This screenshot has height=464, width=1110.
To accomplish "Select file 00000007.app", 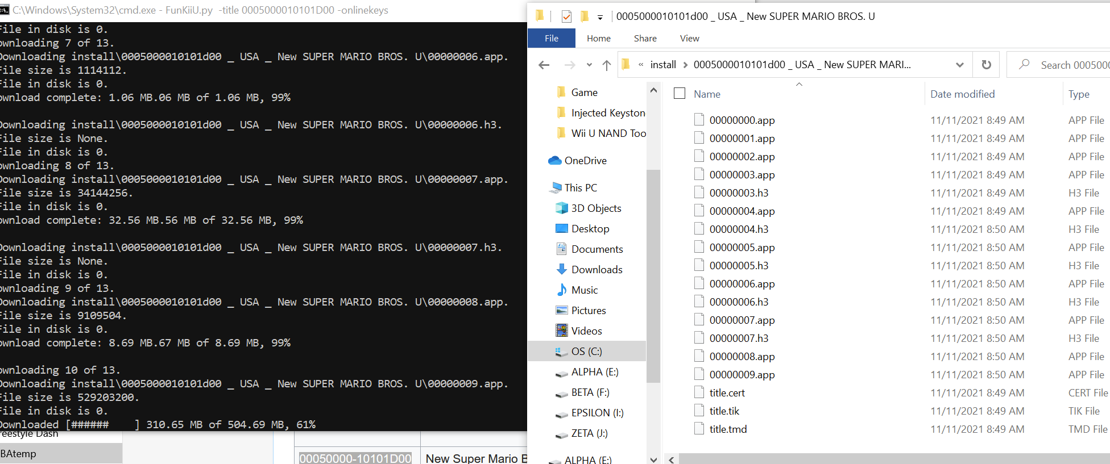I will coord(742,320).
